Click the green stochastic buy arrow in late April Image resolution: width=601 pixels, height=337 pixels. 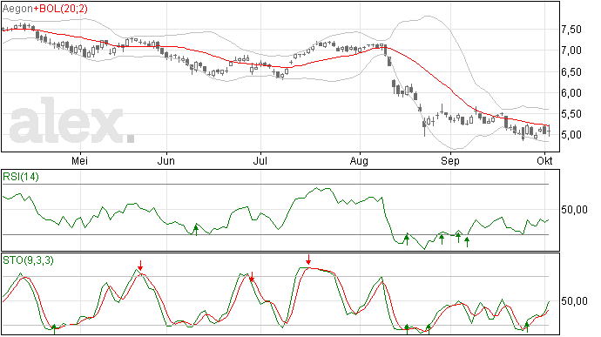[x=54, y=329]
